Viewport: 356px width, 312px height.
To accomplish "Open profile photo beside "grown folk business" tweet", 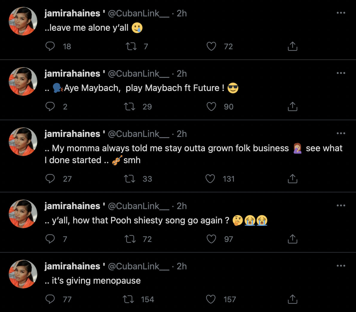I will [23, 142].
